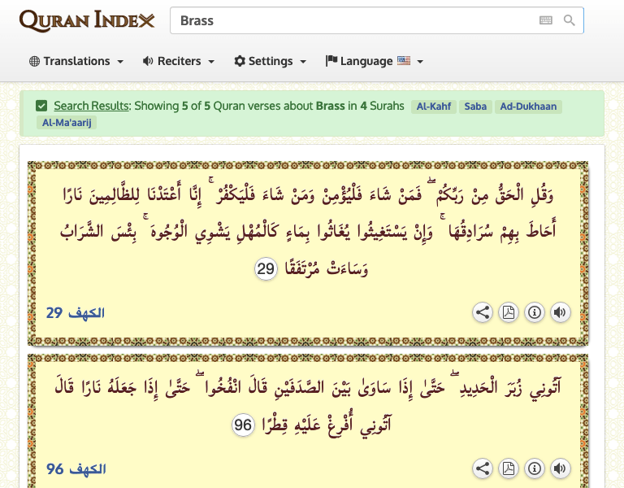624x488 pixels.
Task: Show info for Al-Kahf verse 29
Action: tap(534, 312)
